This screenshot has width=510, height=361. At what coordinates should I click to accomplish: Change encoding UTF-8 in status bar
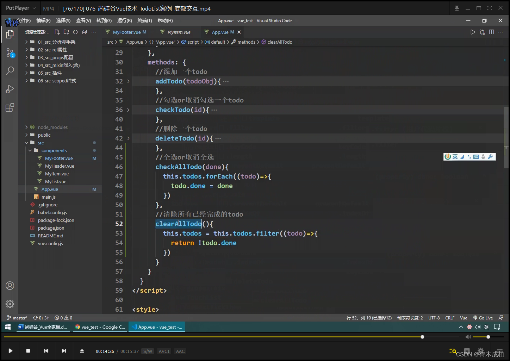click(x=434, y=318)
